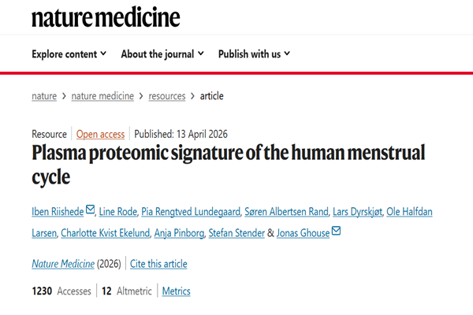473x315 pixels.
Task: Expand the Explore content dropdown
Action: point(69,54)
